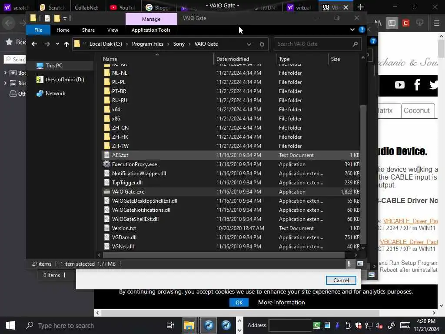Open recent locations dropdown arrow
Viewport: 445px width, 334px height.
pos(57,44)
